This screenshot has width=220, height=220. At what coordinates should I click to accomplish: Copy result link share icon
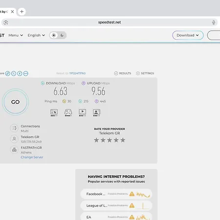(8, 73)
